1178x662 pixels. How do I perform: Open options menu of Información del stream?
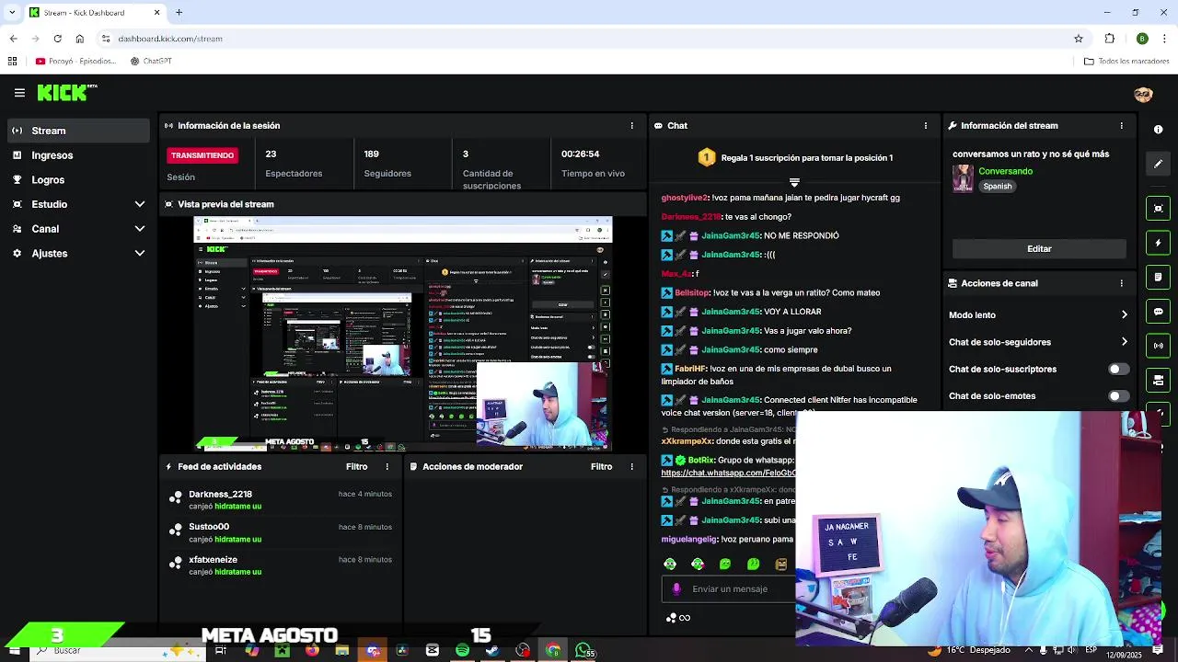tap(1121, 125)
